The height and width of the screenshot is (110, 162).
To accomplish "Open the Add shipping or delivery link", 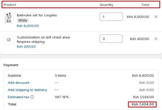I will 27,90.
